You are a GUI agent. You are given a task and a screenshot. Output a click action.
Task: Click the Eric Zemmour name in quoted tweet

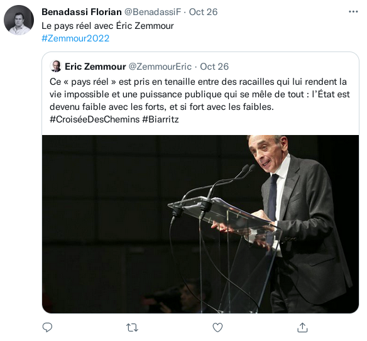pos(96,67)
